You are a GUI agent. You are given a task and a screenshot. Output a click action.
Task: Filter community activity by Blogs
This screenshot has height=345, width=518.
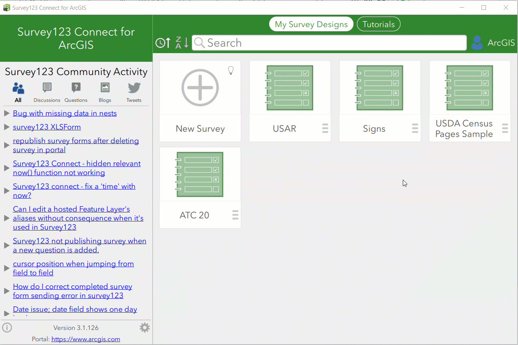(105, 92)
